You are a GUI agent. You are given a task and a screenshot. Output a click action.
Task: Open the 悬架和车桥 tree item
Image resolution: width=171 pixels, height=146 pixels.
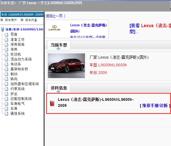pyautogui.click(x=19, y=69)
